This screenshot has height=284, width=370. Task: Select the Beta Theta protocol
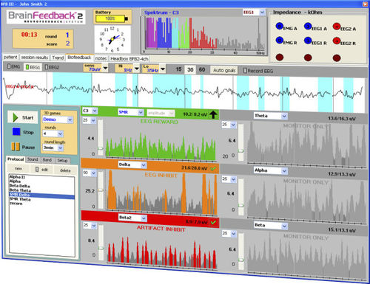(20, 190)
